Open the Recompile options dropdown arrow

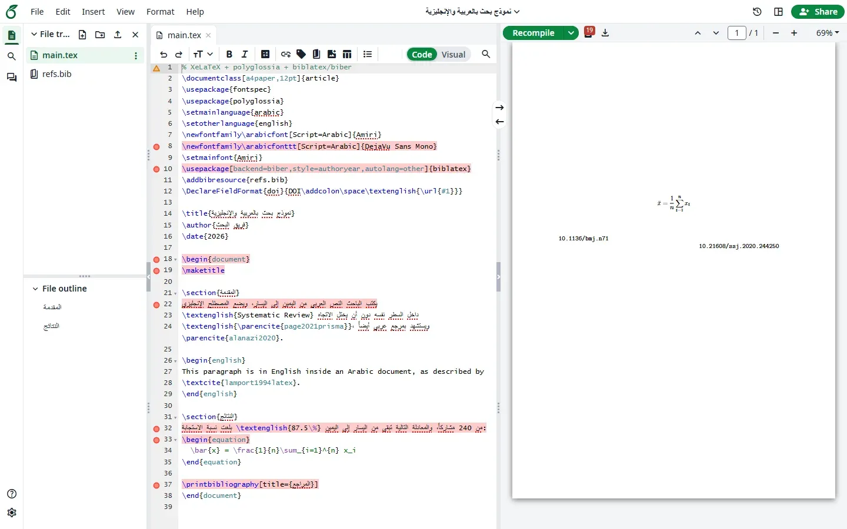571,33
